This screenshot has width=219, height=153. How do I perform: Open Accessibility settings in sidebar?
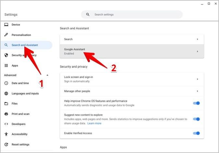click(19, 134)
